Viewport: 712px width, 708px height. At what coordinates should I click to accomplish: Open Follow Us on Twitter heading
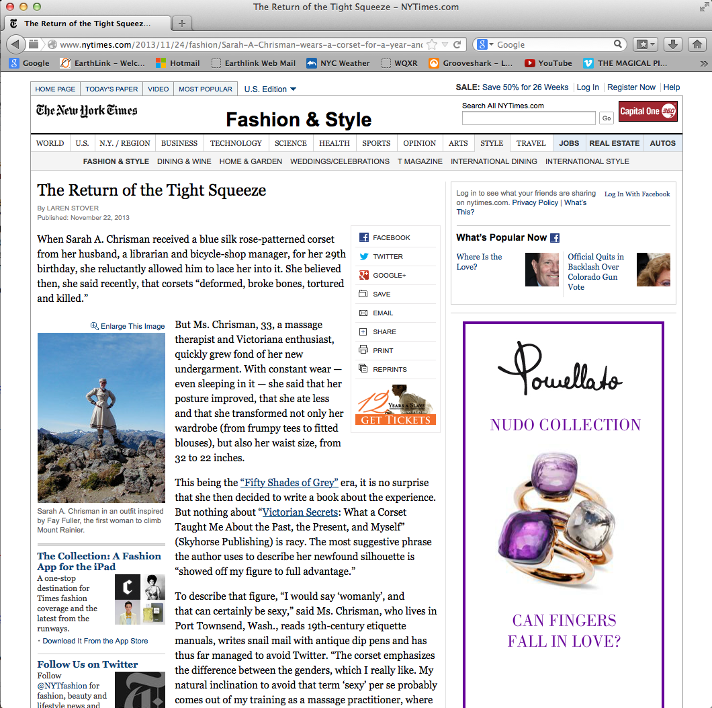tap(87, 664)
